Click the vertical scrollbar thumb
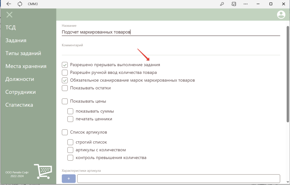This screenshot has width=290, height=185. [x=288, y=74]
